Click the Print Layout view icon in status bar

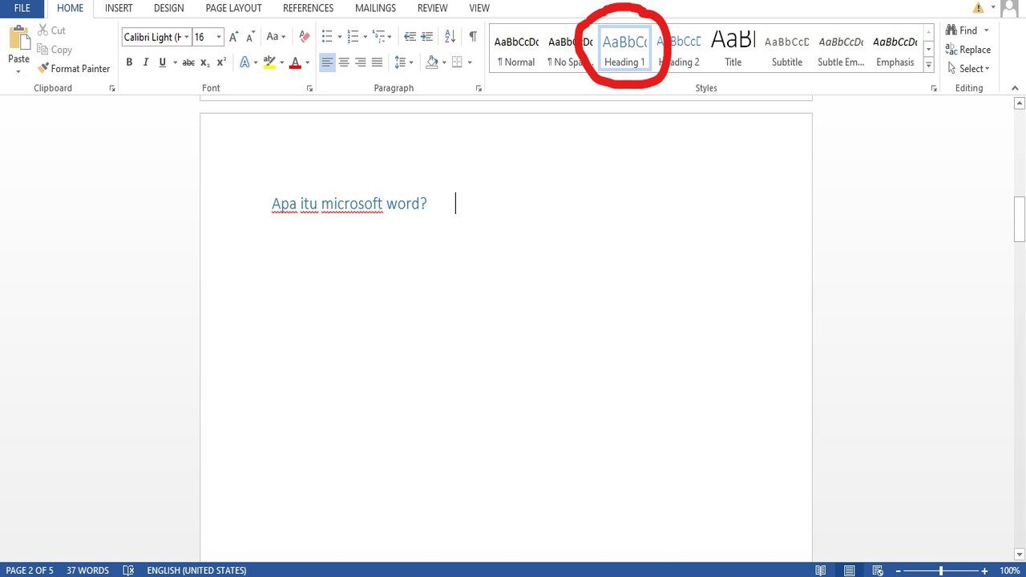click(849, 571)
